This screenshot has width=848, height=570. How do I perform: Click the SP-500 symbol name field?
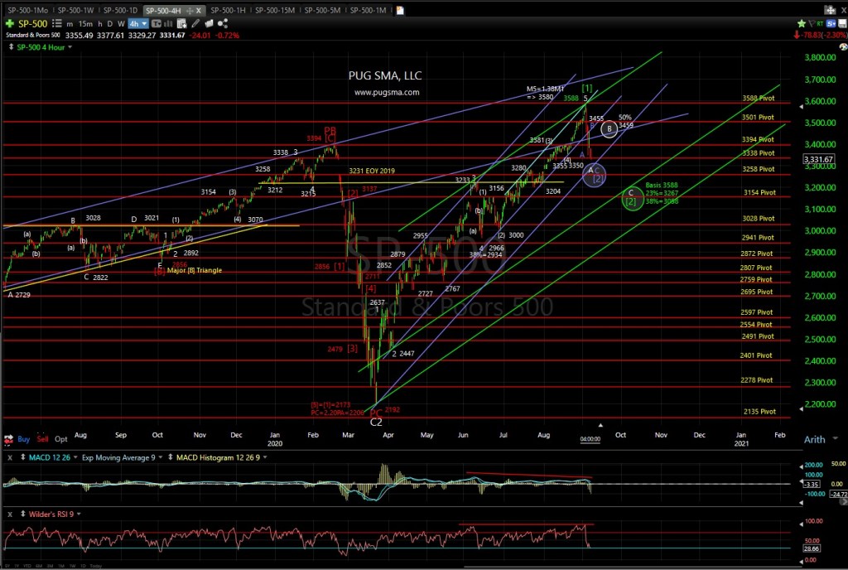pyautogui.click(x=33, y=23)
